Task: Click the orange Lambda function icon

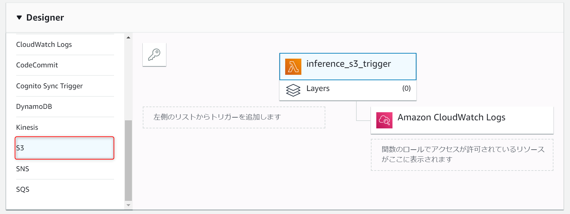Action: click(x=293, y=67)
